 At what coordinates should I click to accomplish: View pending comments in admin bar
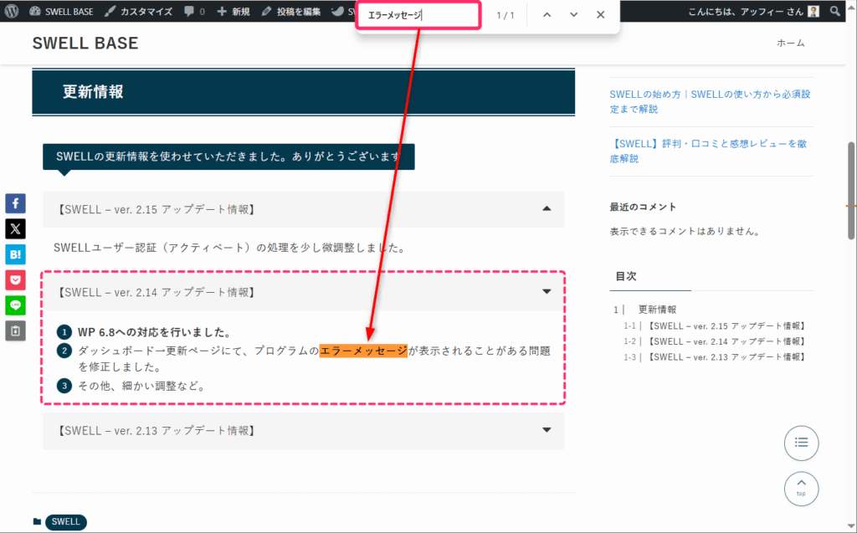pos(194,12)
